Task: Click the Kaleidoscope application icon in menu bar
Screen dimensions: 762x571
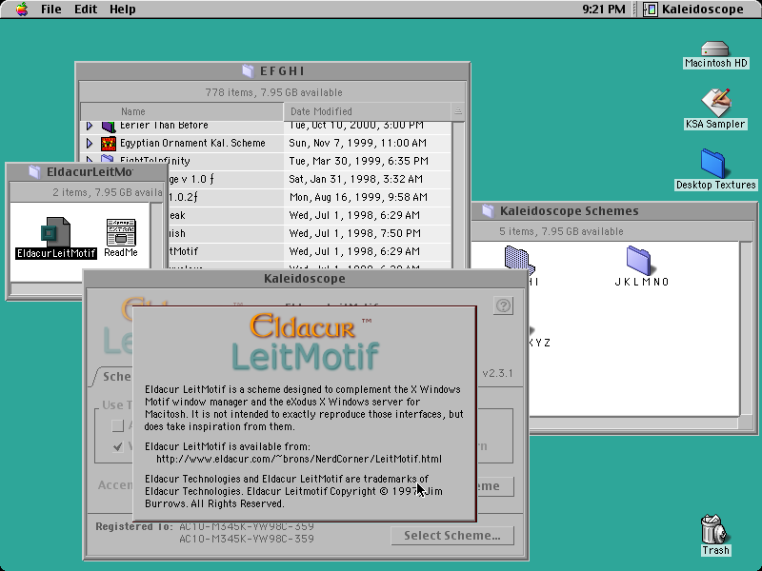Action: [x=651, y=10]
